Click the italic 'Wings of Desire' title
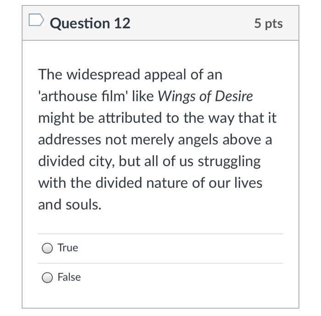Screen dimensions: 321x316 [x=205, y=96]
